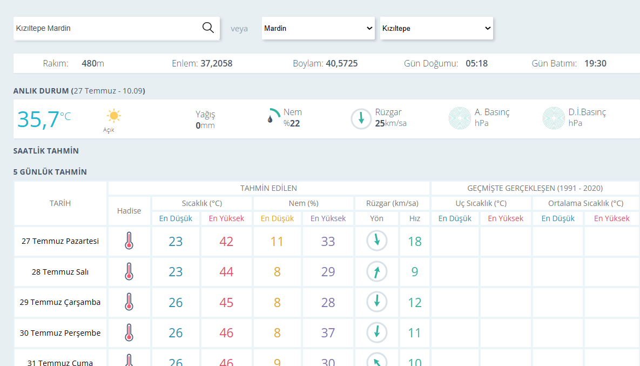
Task: Expand the SAATLİK TAHMİN section
Action: click(x=46, y=151)
